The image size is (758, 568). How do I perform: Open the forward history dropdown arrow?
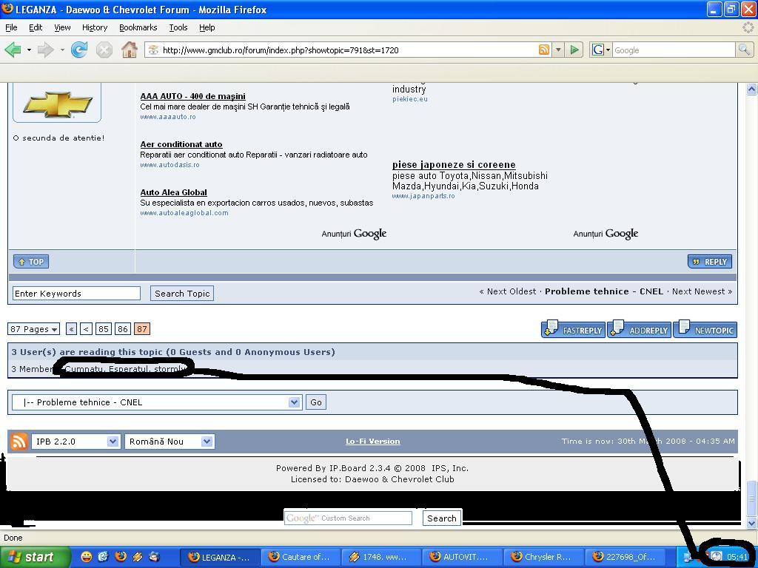[62, 50]
